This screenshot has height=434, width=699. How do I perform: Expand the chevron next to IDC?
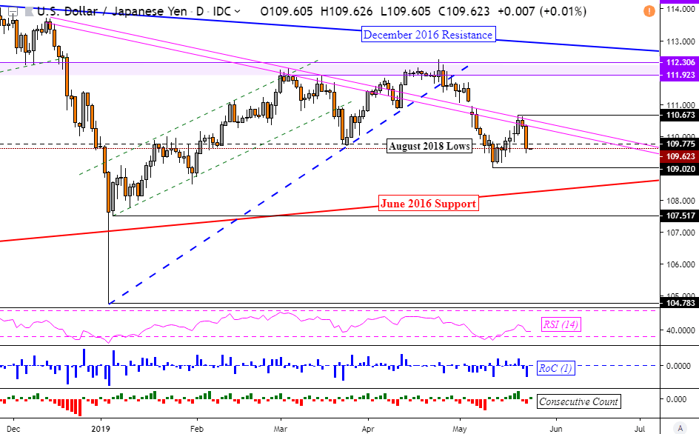[237, 12]
